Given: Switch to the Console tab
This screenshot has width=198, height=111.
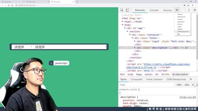Looking at the screenshot, I should [x=154, y=10].
